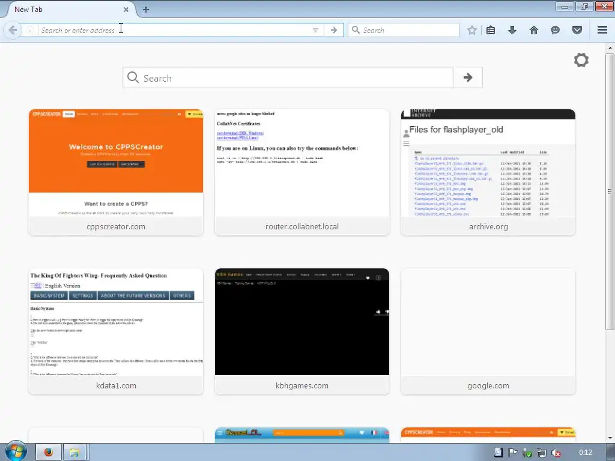Click the document tray icon beside flag
This screenshot has width=615, height=461.
pos(498,453)
